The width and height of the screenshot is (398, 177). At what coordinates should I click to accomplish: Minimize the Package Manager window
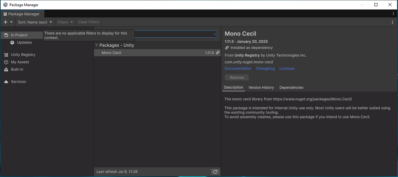click(x=362, y=5)
